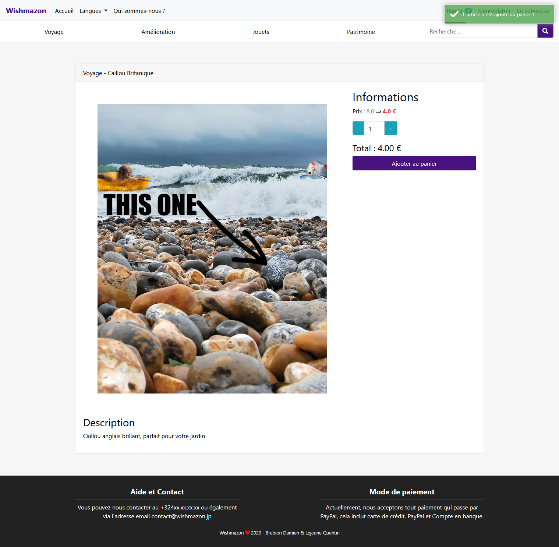Select contact@wishmazon.jp email text
Image resolution: width=559 pixels, height=547 pixels.
(181, 516)
